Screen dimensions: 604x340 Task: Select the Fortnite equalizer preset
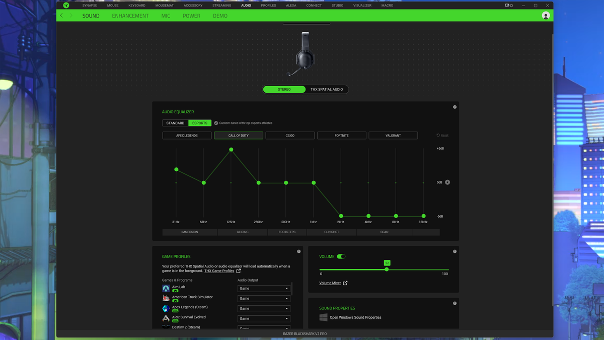pyautogui.click(x=342, y=135)
